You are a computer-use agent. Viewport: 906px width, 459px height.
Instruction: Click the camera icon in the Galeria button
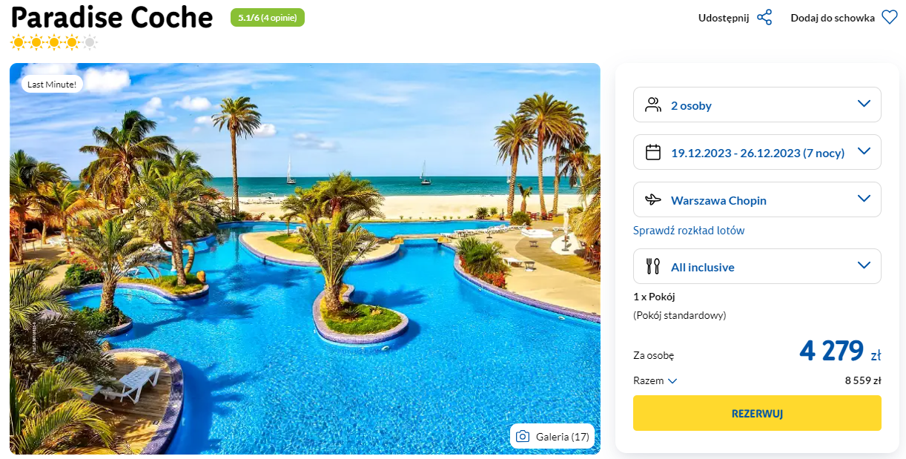coord(523,436)
